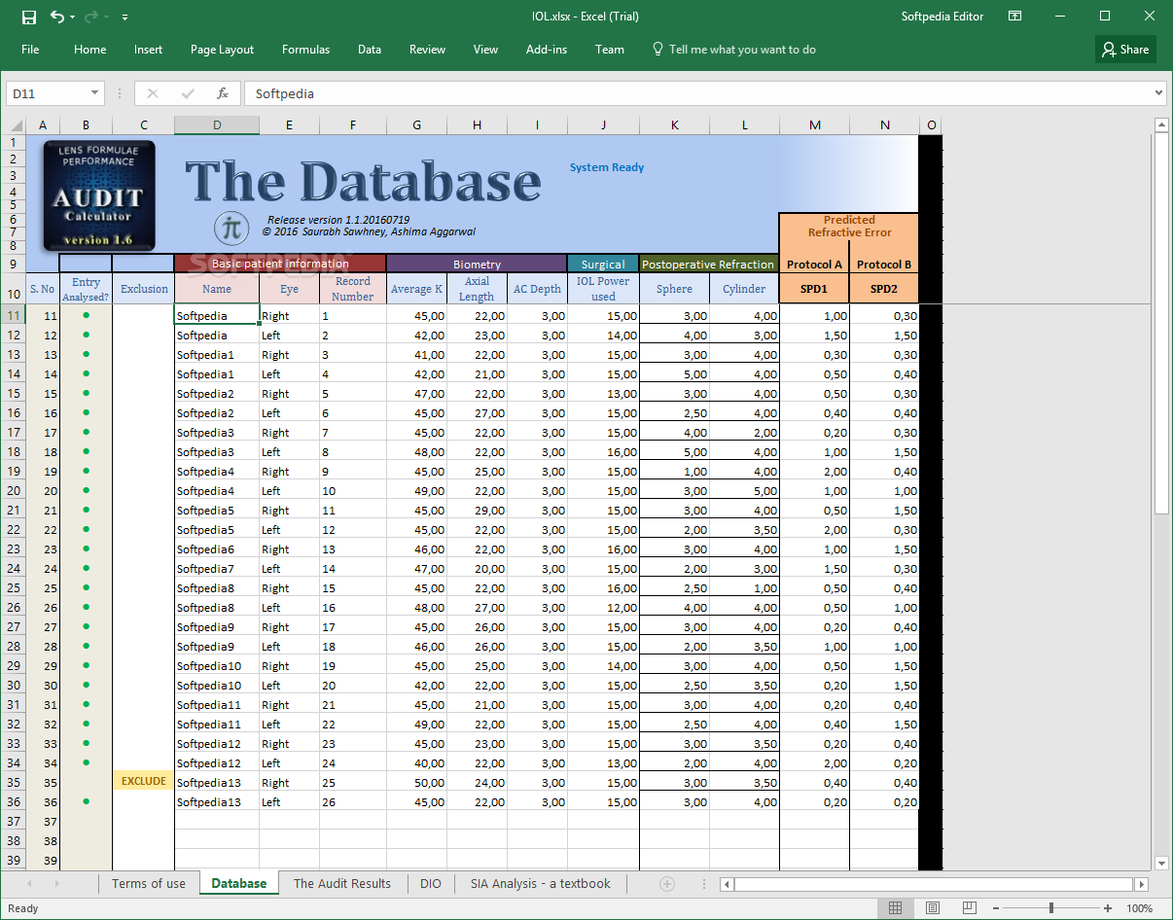This screenshot has height=920, width=1173.
Task: Open the Home ribbon tab
Action: click(x=90, y=50)
